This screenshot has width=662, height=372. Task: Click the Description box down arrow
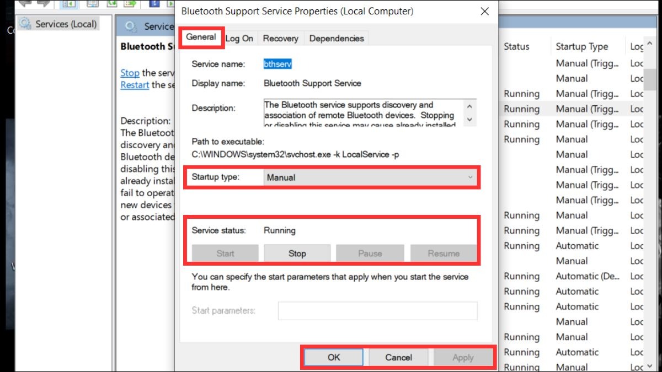(469, 120)
